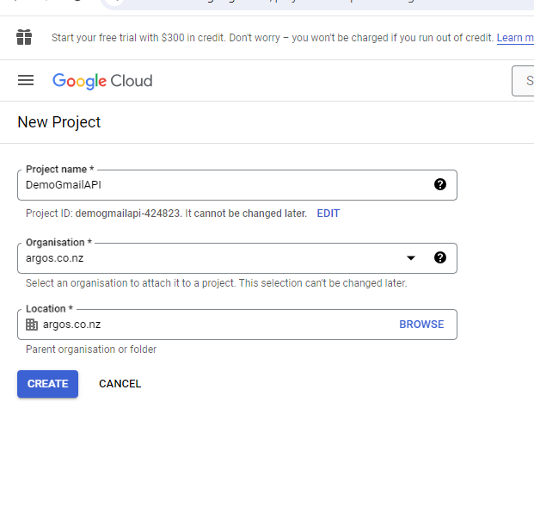Click the free trial $300 credit banner text
The width and height of the screenshot is (534, 526).
coord(273,38)
